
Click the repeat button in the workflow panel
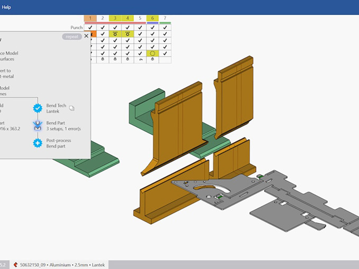72,36
